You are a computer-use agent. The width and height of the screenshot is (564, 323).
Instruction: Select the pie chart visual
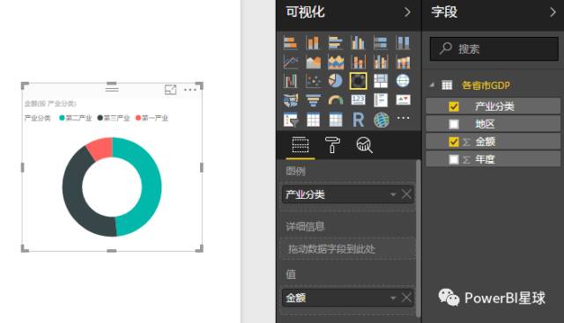tap(335, 81)
